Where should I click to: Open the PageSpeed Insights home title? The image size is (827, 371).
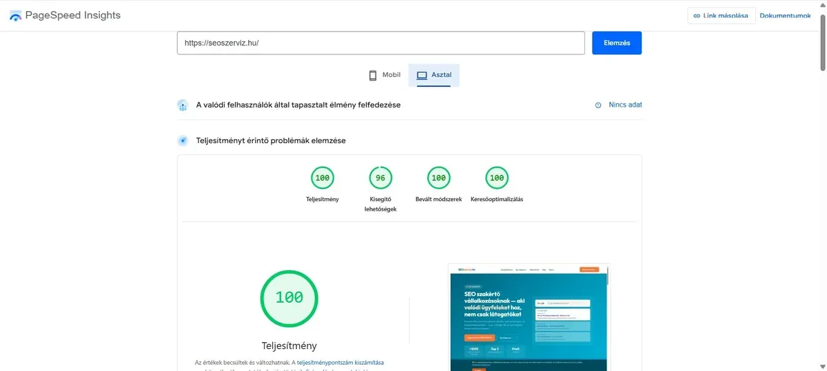72,15
